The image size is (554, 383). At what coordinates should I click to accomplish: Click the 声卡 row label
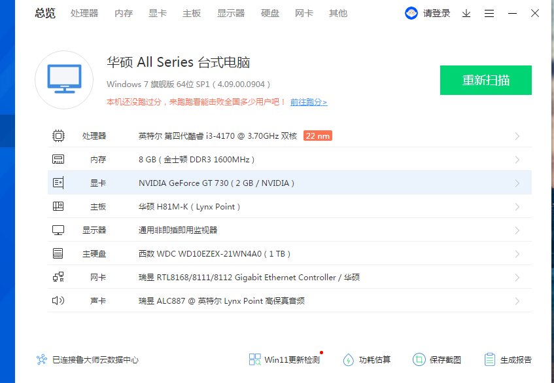(98, 301)
